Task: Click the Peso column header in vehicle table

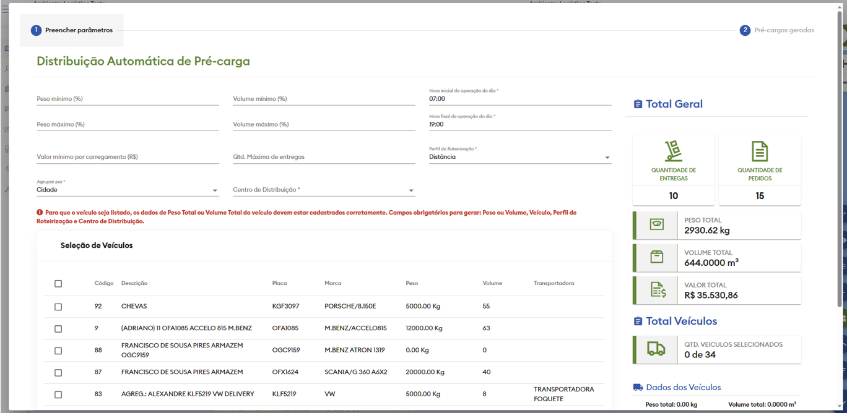Action: pyautogui.click(x=412, y=283)
